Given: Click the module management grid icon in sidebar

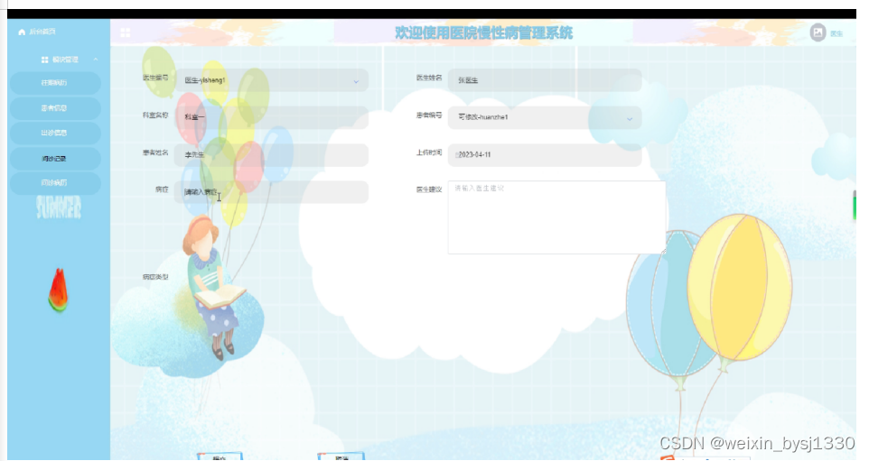Looking at the screenshot, I should pos(45,60).
